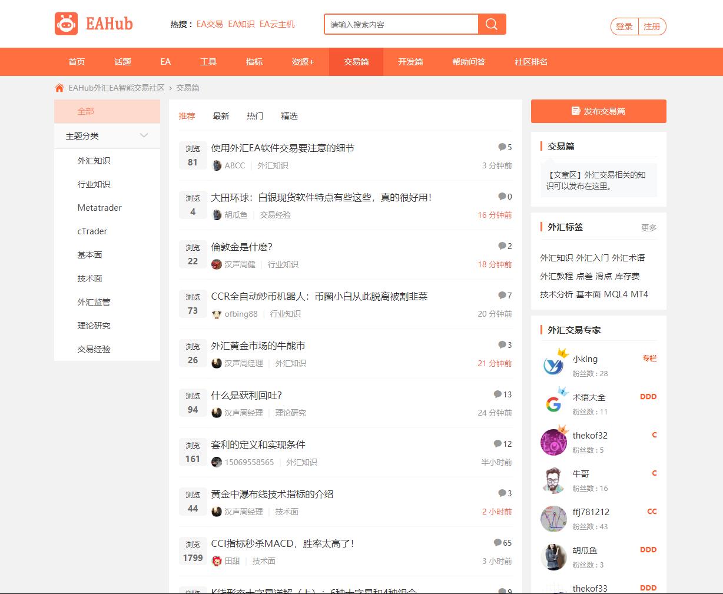723x594 pixels.
Task: Click the search input field
Action: 400,25
